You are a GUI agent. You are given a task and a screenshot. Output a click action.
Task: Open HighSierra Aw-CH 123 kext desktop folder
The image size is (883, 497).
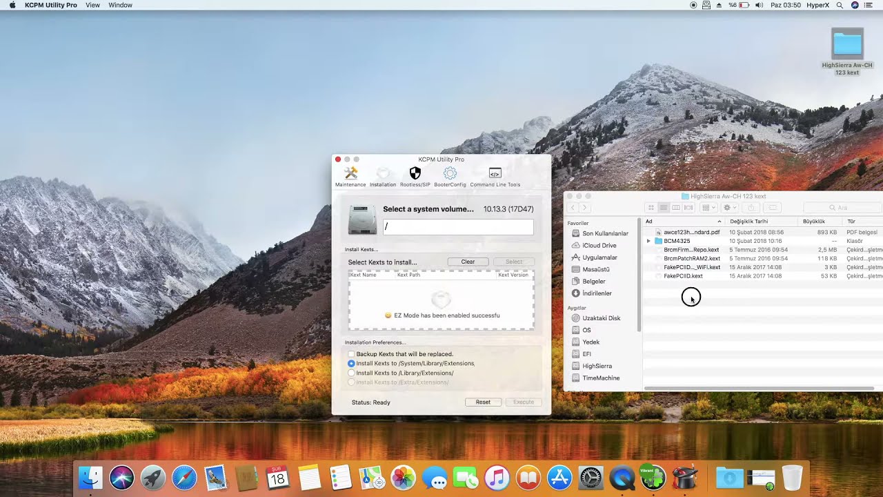(x=847, y=52)
